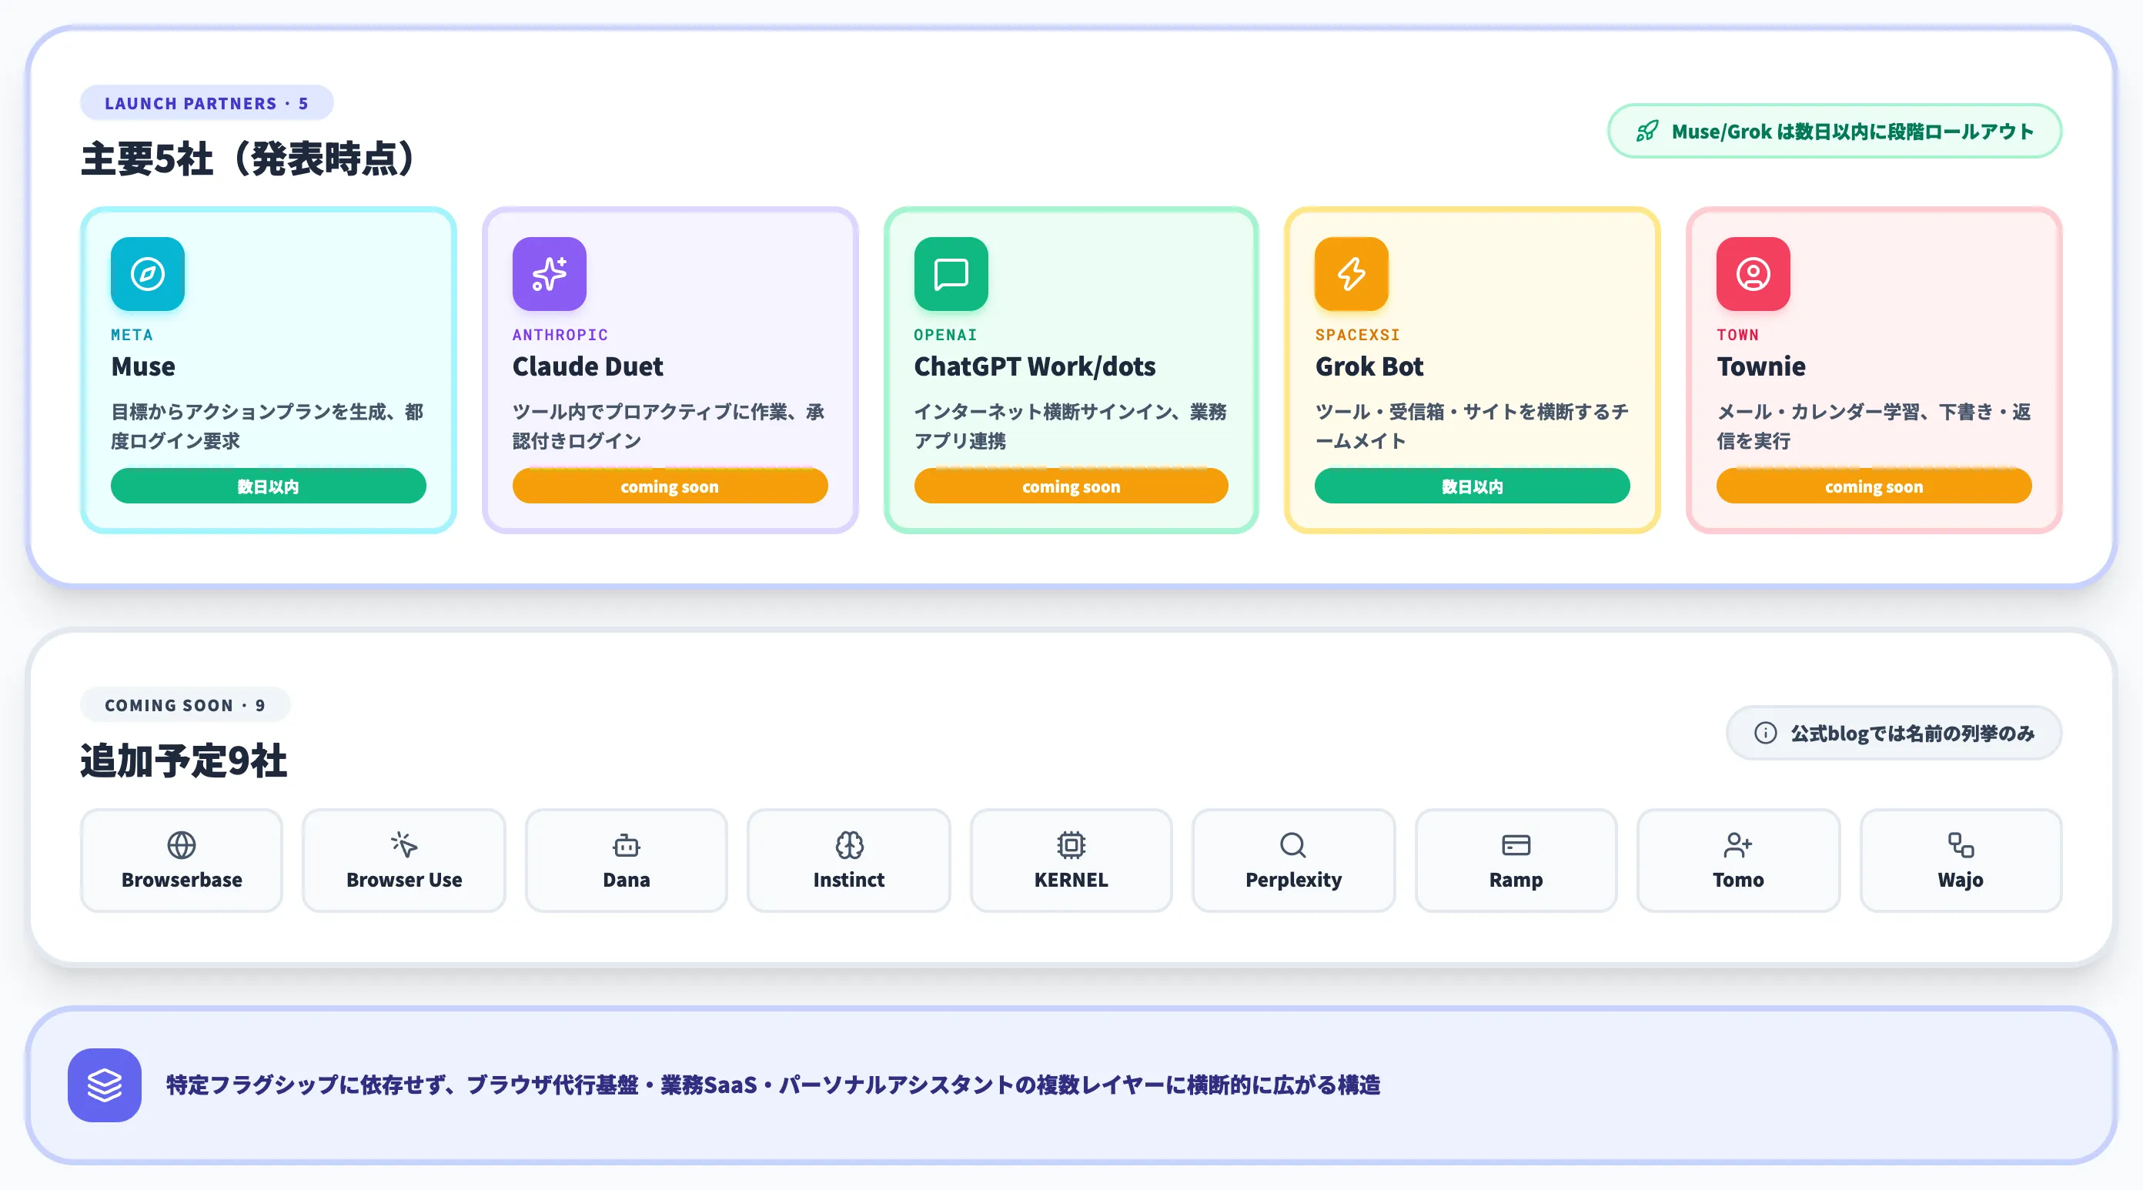The width and height of the screenshot is (2143, 1190).
Task: Click the COMING SOON · 9 tag
Action: click(185, 705)
